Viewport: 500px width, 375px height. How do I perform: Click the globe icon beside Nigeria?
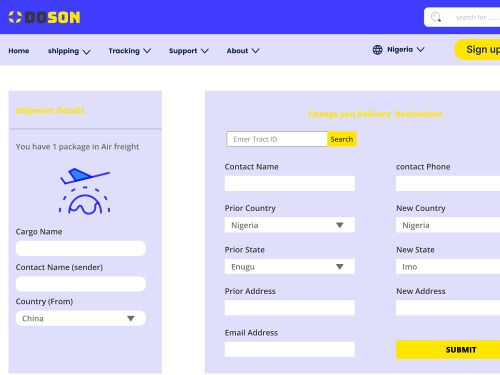coord(377,49)
